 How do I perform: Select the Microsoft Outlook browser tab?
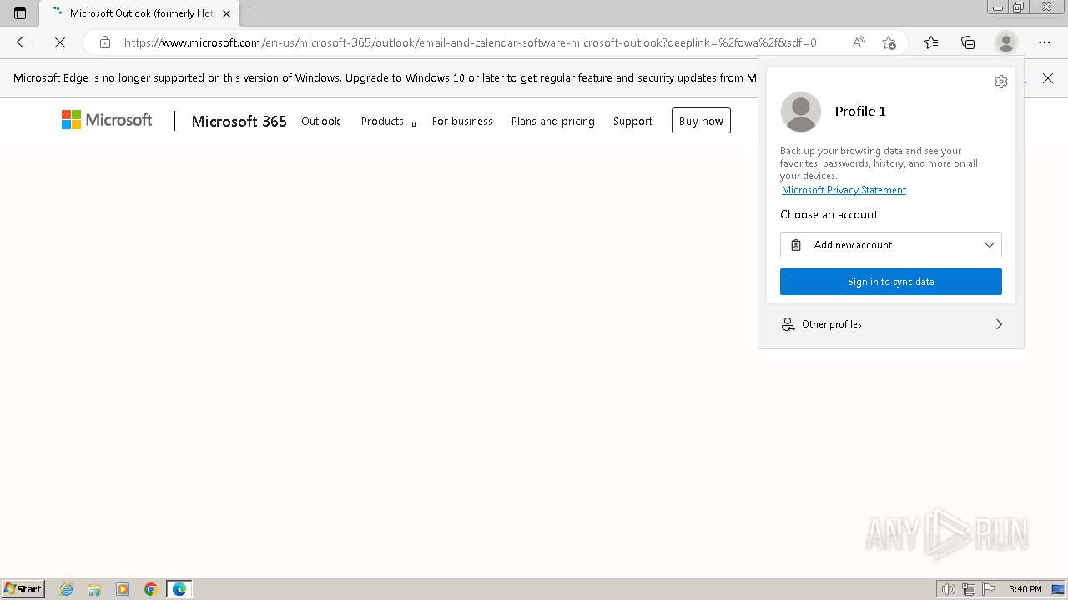pyautogui.click(x=139, y=13)
